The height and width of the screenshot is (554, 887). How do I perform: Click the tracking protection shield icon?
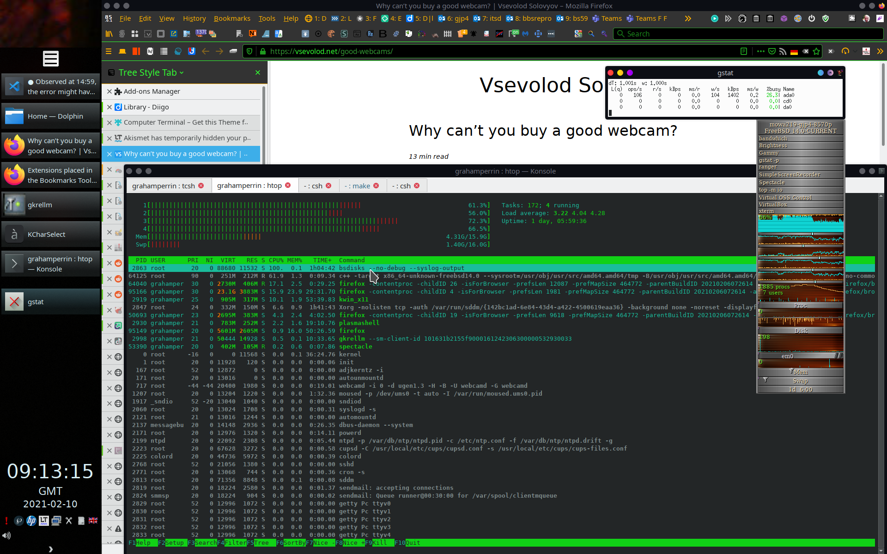(249, 51)
